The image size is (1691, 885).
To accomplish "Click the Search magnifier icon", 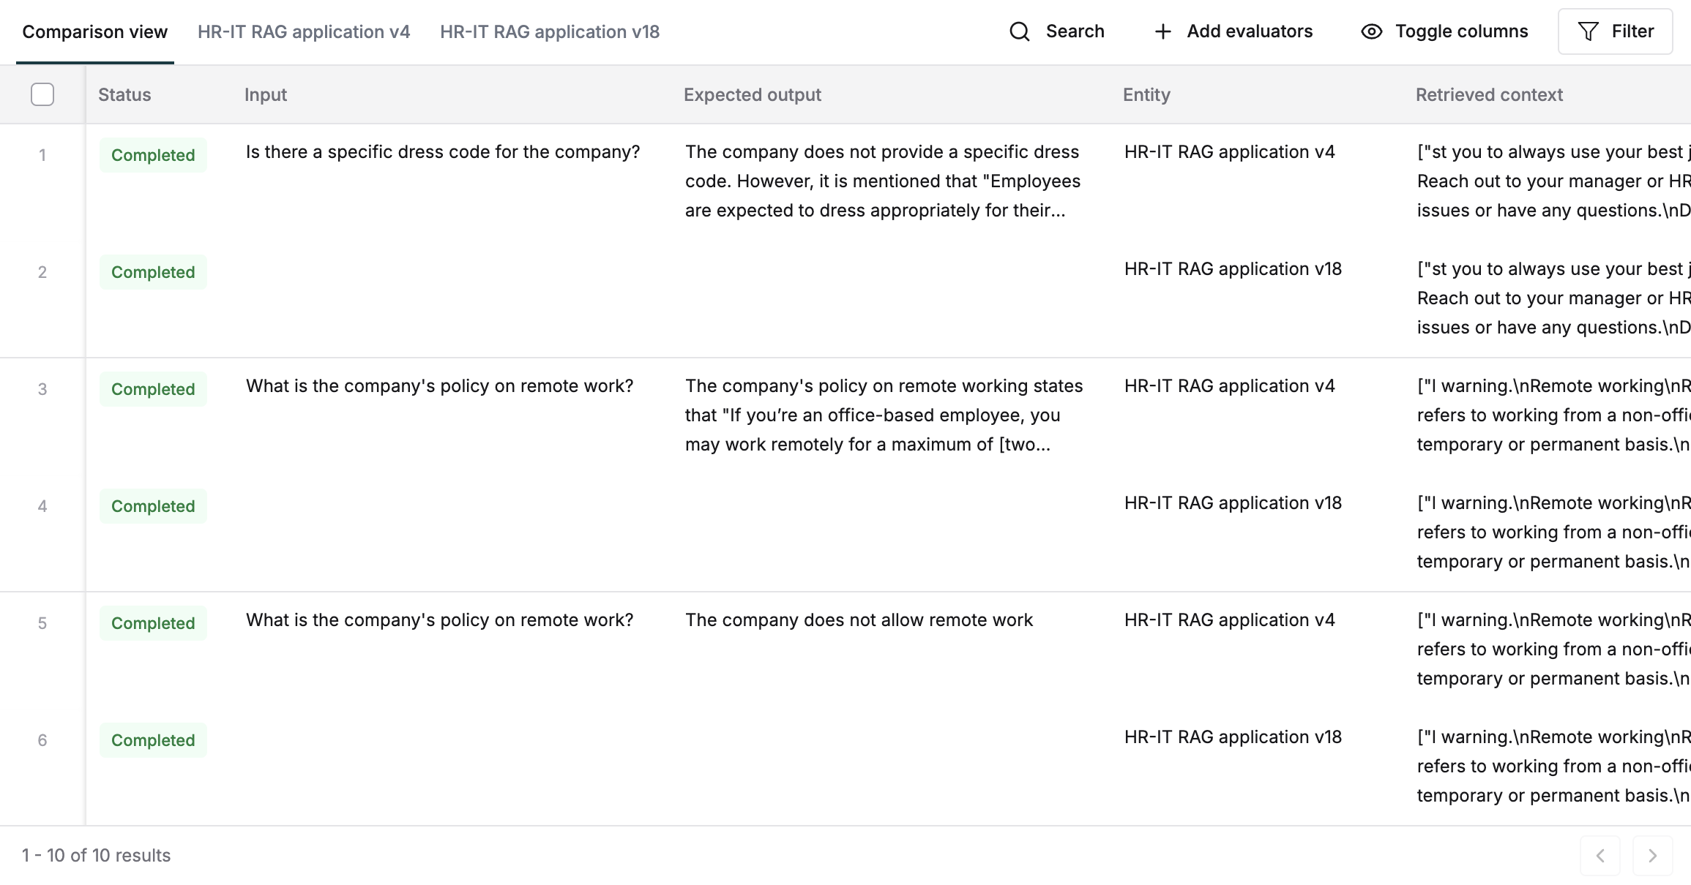I will tap(1020, 31).
